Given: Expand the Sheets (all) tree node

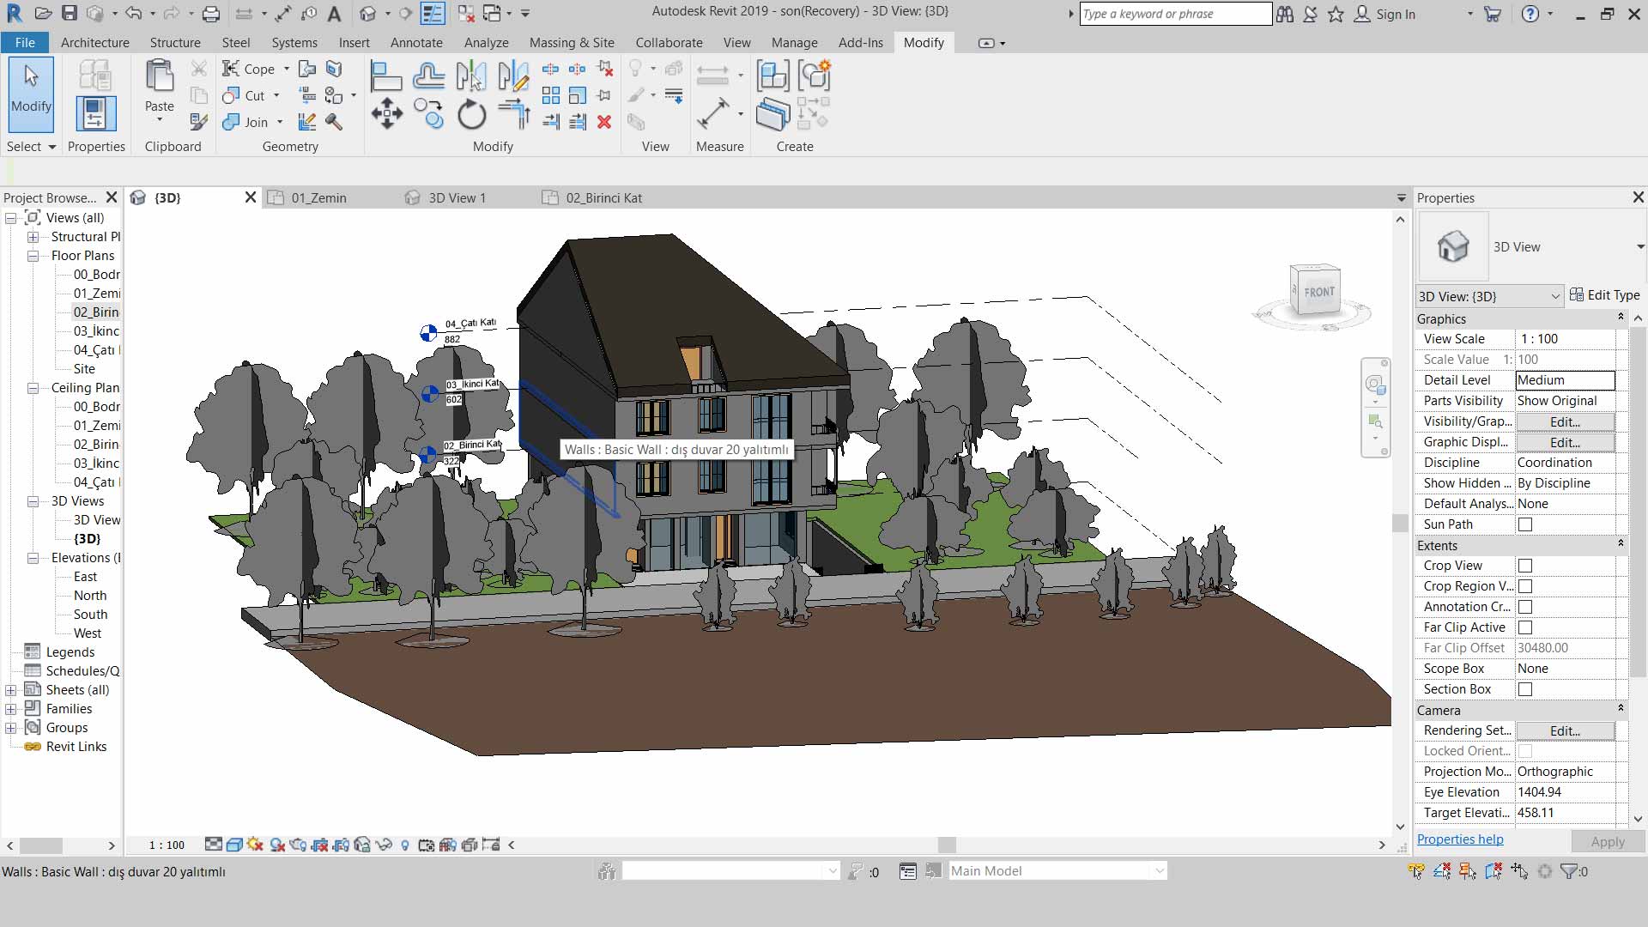Looking at the screenshot, I should 10,690.
